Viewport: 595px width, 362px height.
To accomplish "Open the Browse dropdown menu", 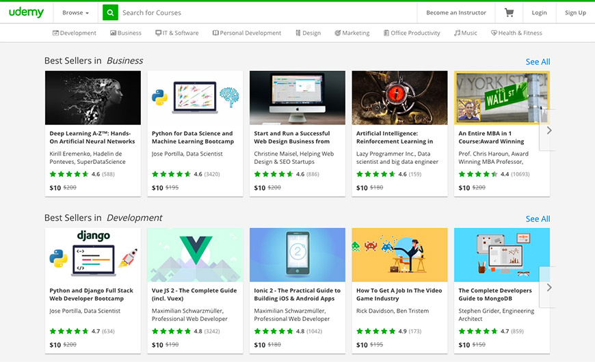I will (75, 12).
